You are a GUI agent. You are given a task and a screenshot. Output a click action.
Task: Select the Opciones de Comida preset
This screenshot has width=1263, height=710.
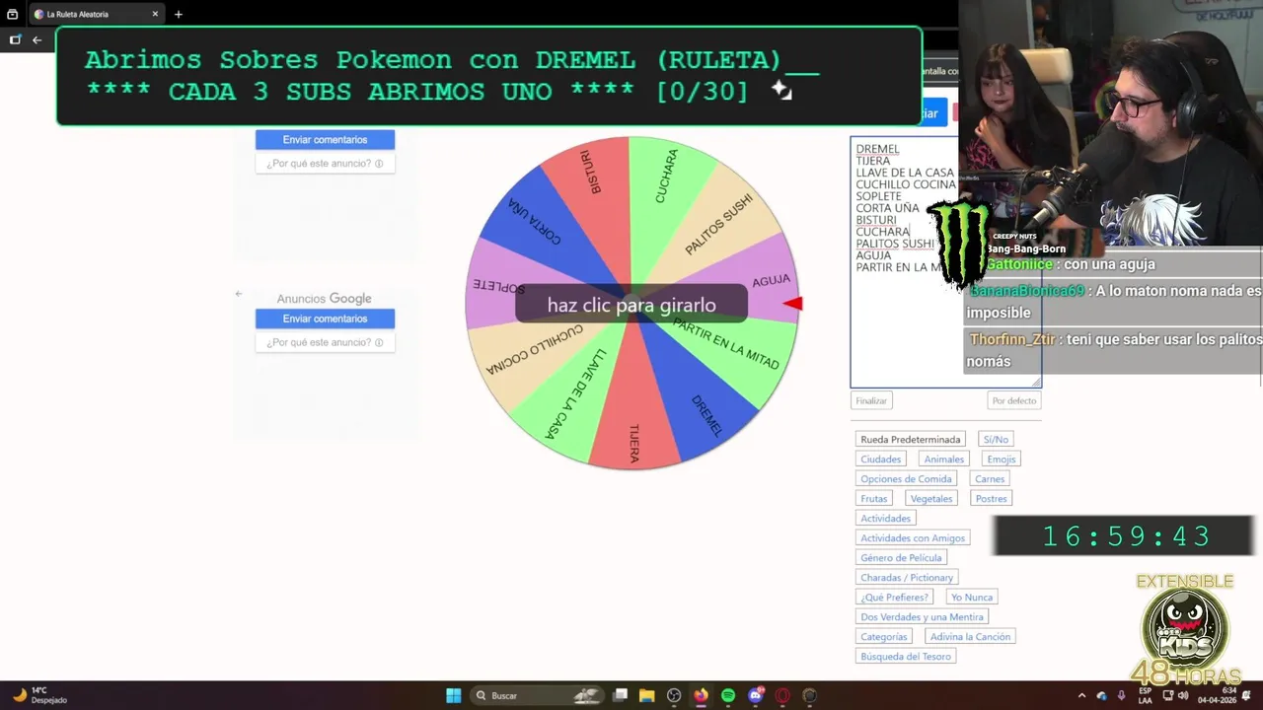point(906,479)
